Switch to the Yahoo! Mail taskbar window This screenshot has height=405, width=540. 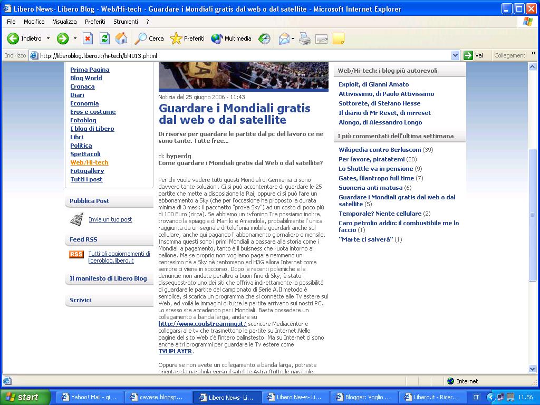pos(89,397)
